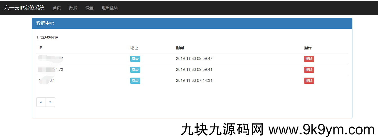View address for the 09:59:47 record
Viewport: 378px width, 140px height.
135,59
